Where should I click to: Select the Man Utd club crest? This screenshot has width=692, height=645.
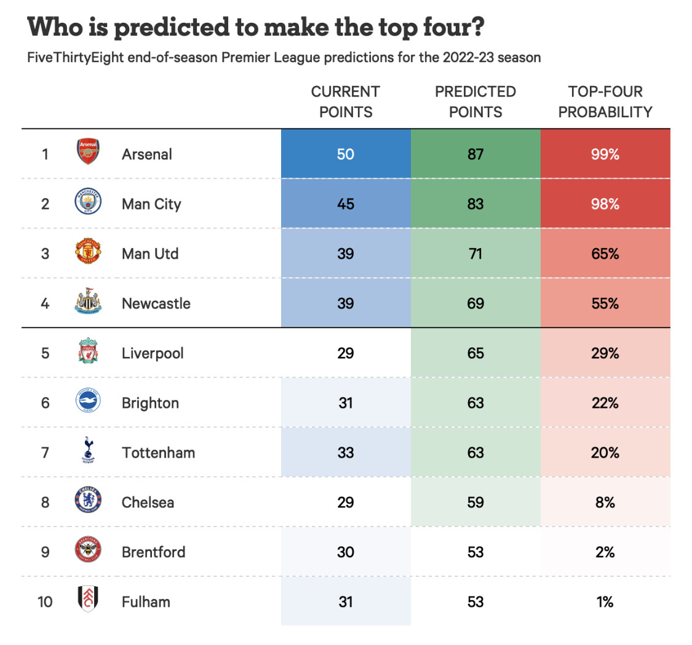pyautogui.click(x=87, y=252)
